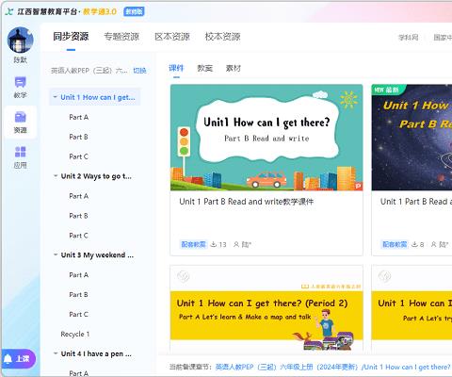Select the 课件 sub-tab

click(176, 68)
